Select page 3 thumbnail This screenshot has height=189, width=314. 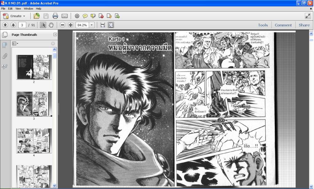[34, 104]
